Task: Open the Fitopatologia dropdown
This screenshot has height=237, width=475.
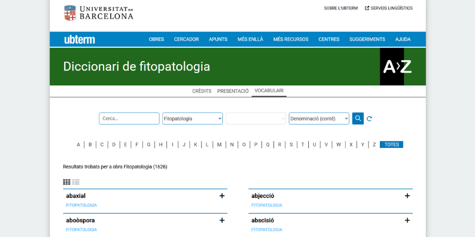Action: coord(192,118)
